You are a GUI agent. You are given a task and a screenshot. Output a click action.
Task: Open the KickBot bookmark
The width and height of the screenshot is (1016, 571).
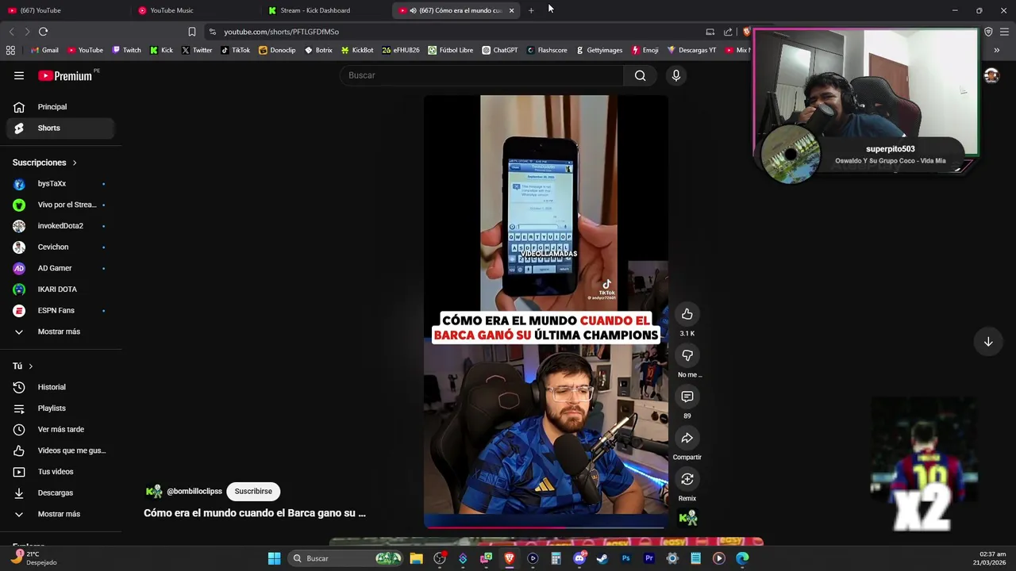coord(357,50)
